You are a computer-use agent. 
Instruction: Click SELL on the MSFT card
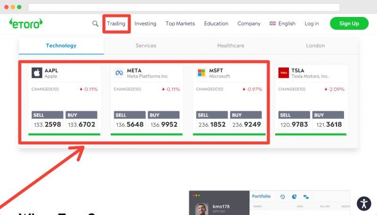(x=212, y=120)
